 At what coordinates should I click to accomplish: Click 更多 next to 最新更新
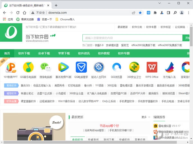(144, 117)
